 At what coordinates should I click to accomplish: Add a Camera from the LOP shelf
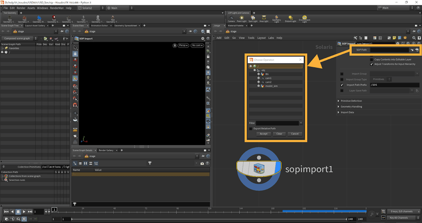click(231, 19)
